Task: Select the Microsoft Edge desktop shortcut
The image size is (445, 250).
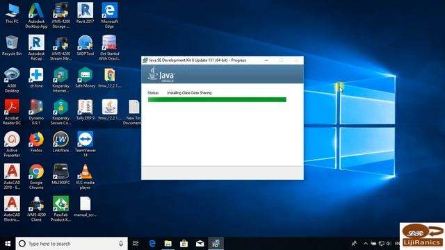Action: click(110, 15)
